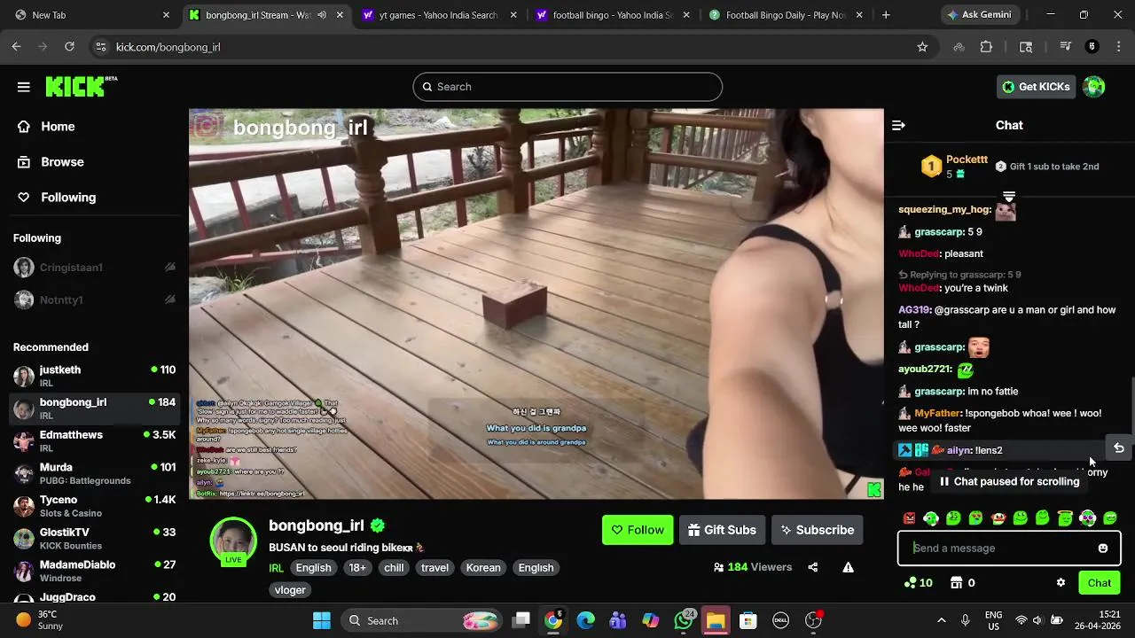1135x638 pixels.
Task: Open the shop icon showing 0
Action: [x=963, y=583]
